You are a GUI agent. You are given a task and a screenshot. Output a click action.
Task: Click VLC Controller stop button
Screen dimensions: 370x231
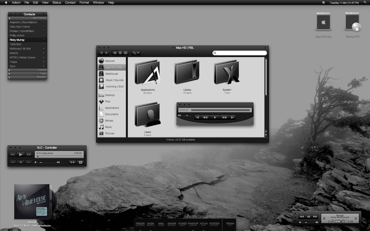[20, 162]
